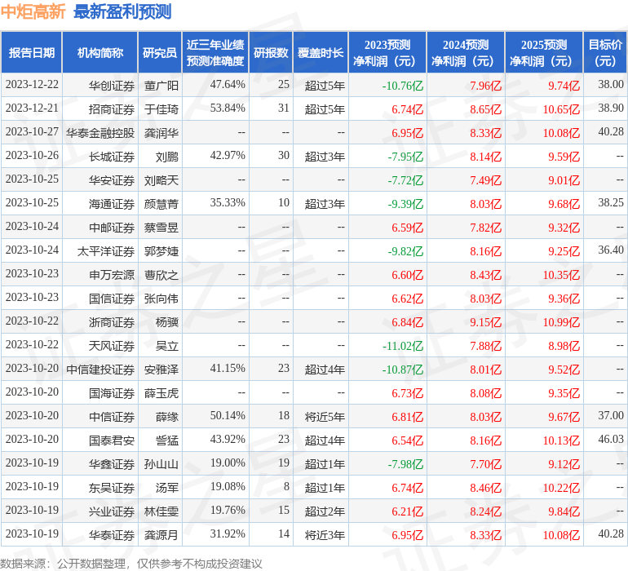628x571 pixels.
Task: Click the 53.84% accuracy value
Action: pos(228,108)
